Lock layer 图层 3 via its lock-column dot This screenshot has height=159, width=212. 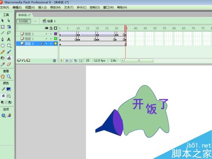click(51, 43)
